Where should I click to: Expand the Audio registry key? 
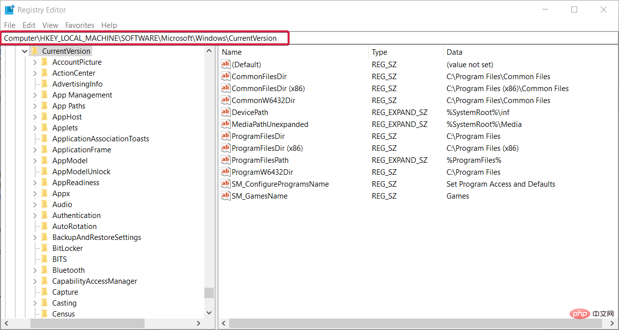pyautogui.click(x=34, y=204)
